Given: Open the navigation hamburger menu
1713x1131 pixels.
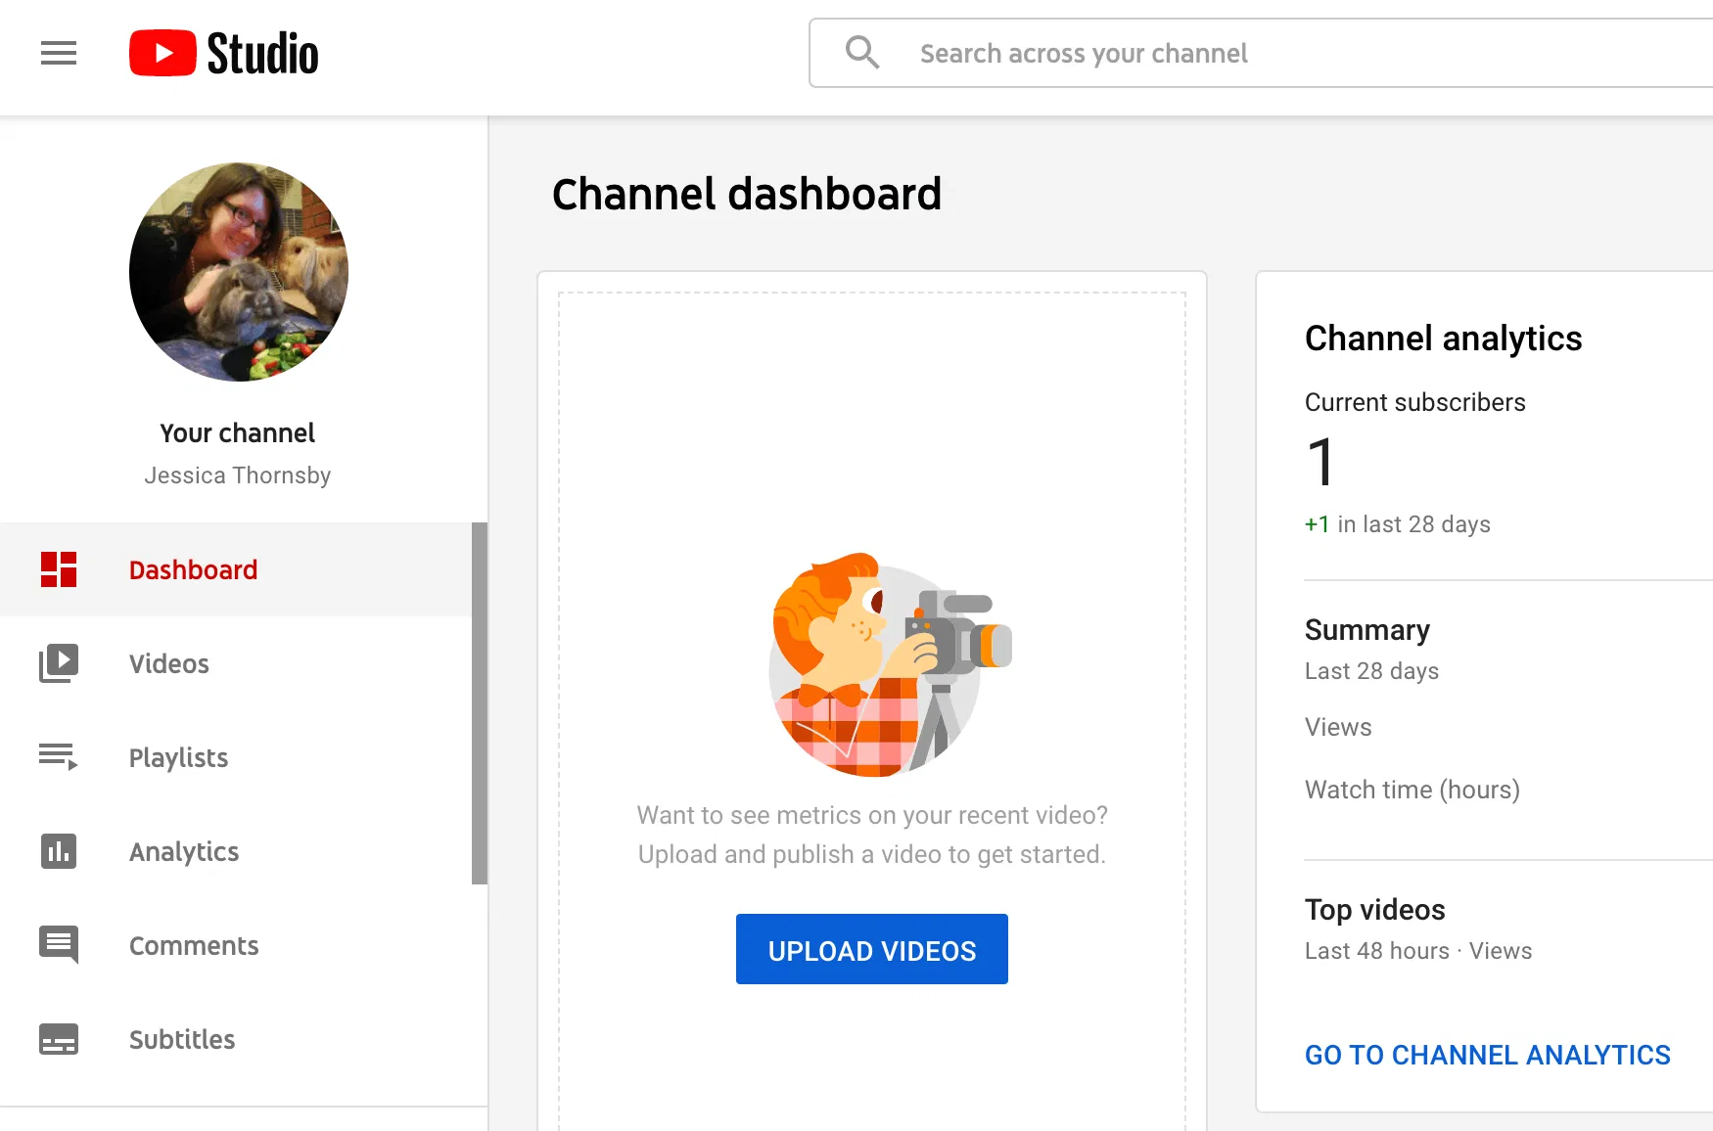Looking at the screenshot, I should [58, 53].
